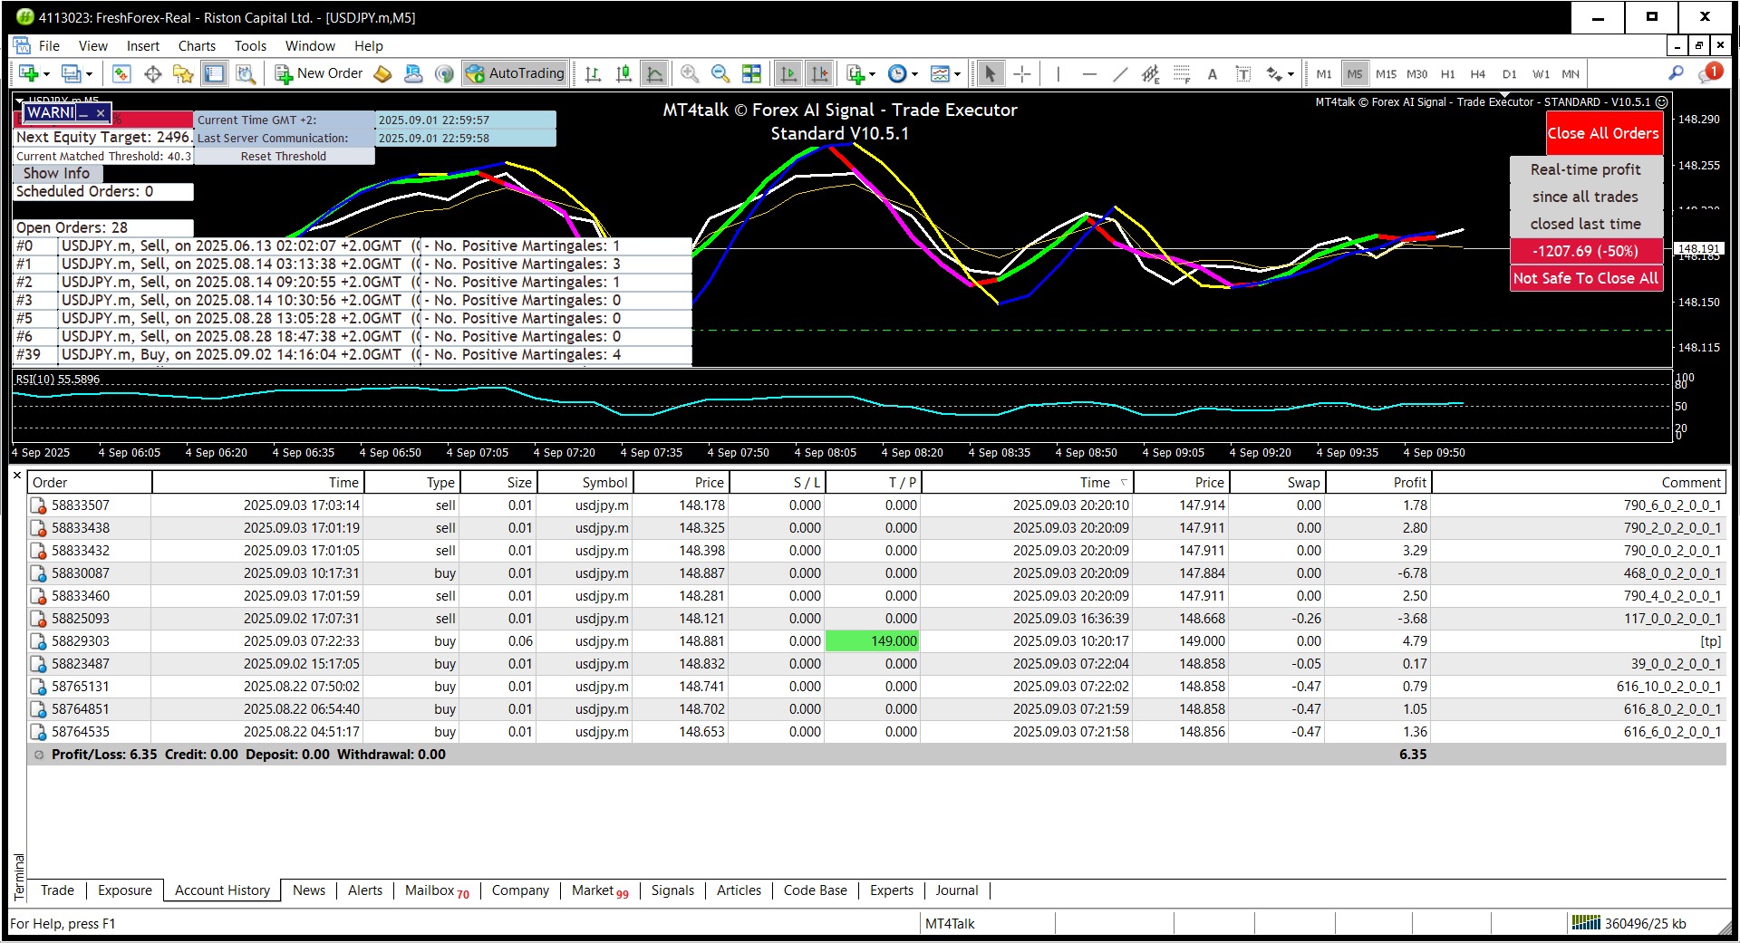
Task: Open the File menu
Action: 49,45
